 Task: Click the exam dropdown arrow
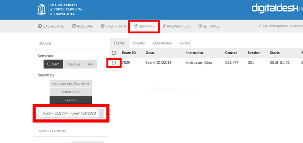pos(101,113)
